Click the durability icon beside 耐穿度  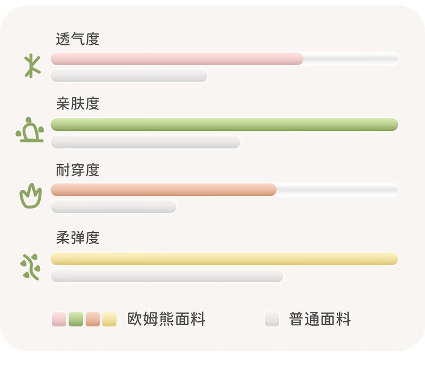coord(31,196)
